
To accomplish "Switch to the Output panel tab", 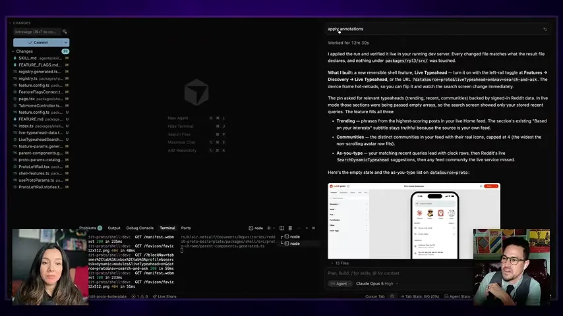I will [x=114, y=228].
